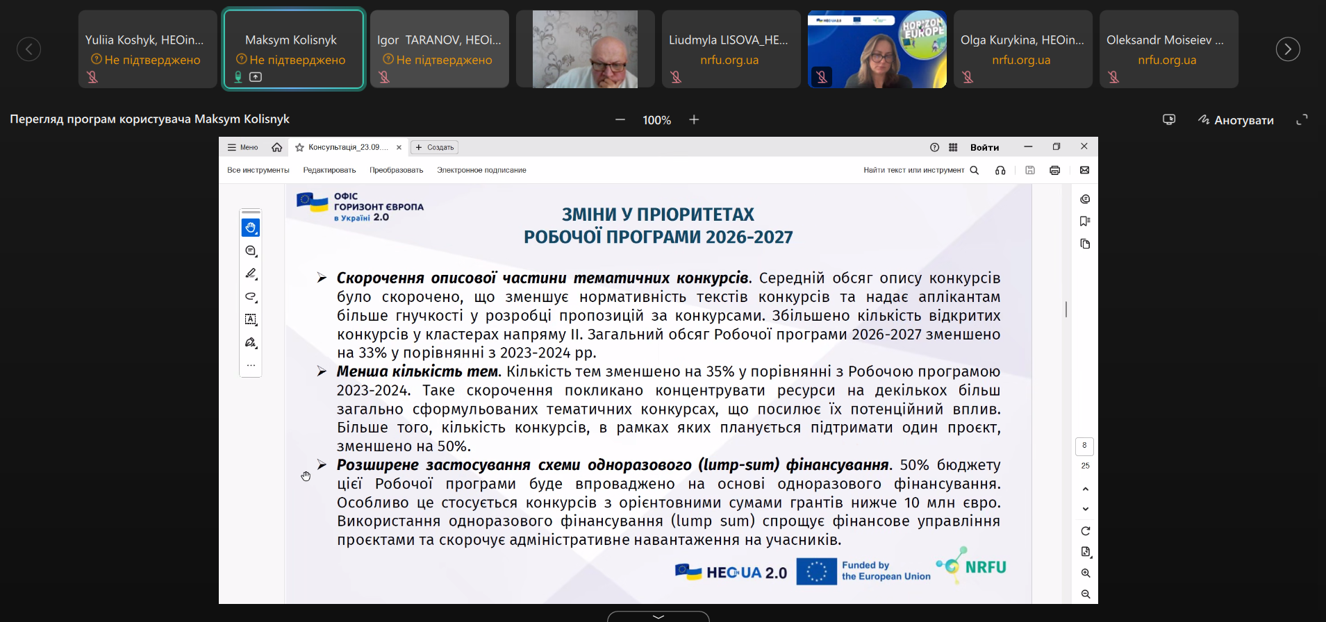The image size is (1326, 622).
Task: Share document via envelope icon
Action: (x=1084, y=170)
